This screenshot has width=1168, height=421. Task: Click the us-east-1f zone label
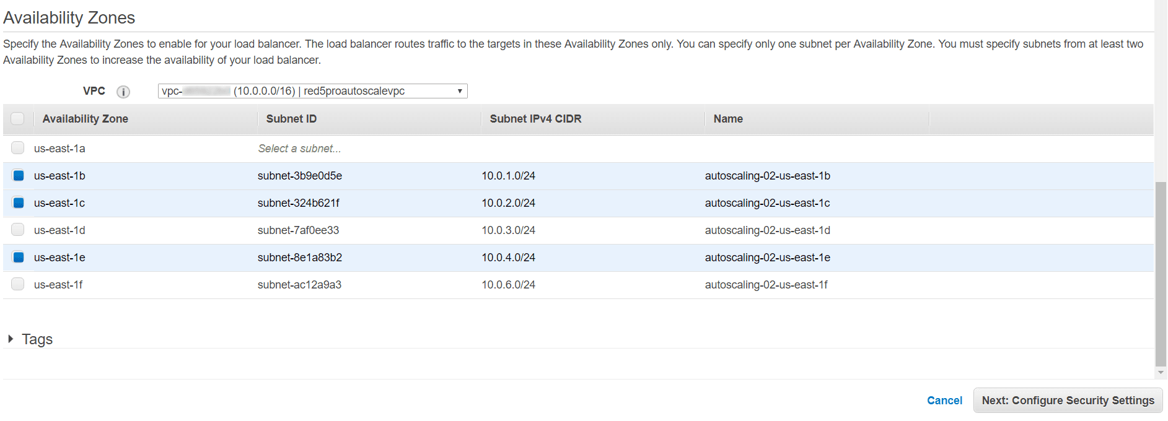click(58, 285)
